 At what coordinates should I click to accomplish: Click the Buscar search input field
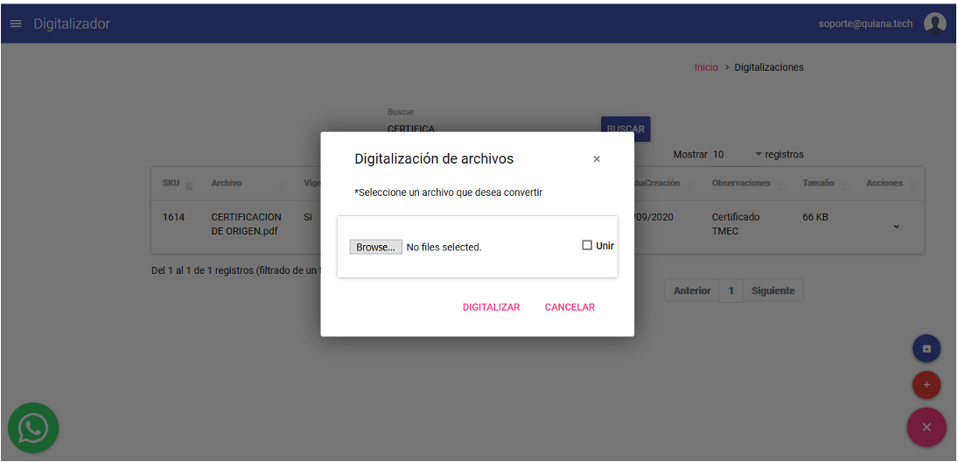tap(489, 129)
